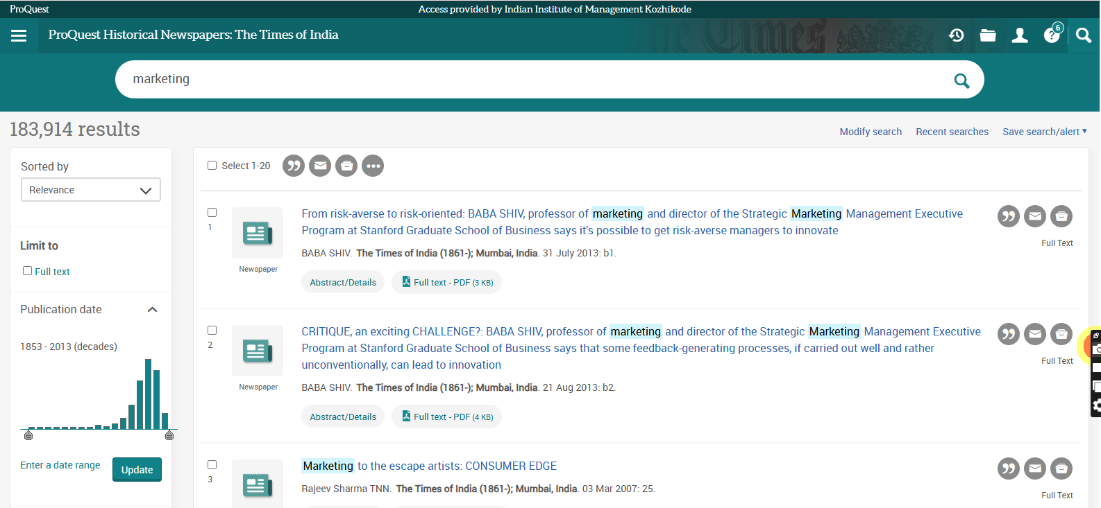Image resolution: width=1101 pixels, height=508 pixels.
Task: Open the My Research folder icon
Action: coord(987,35)
